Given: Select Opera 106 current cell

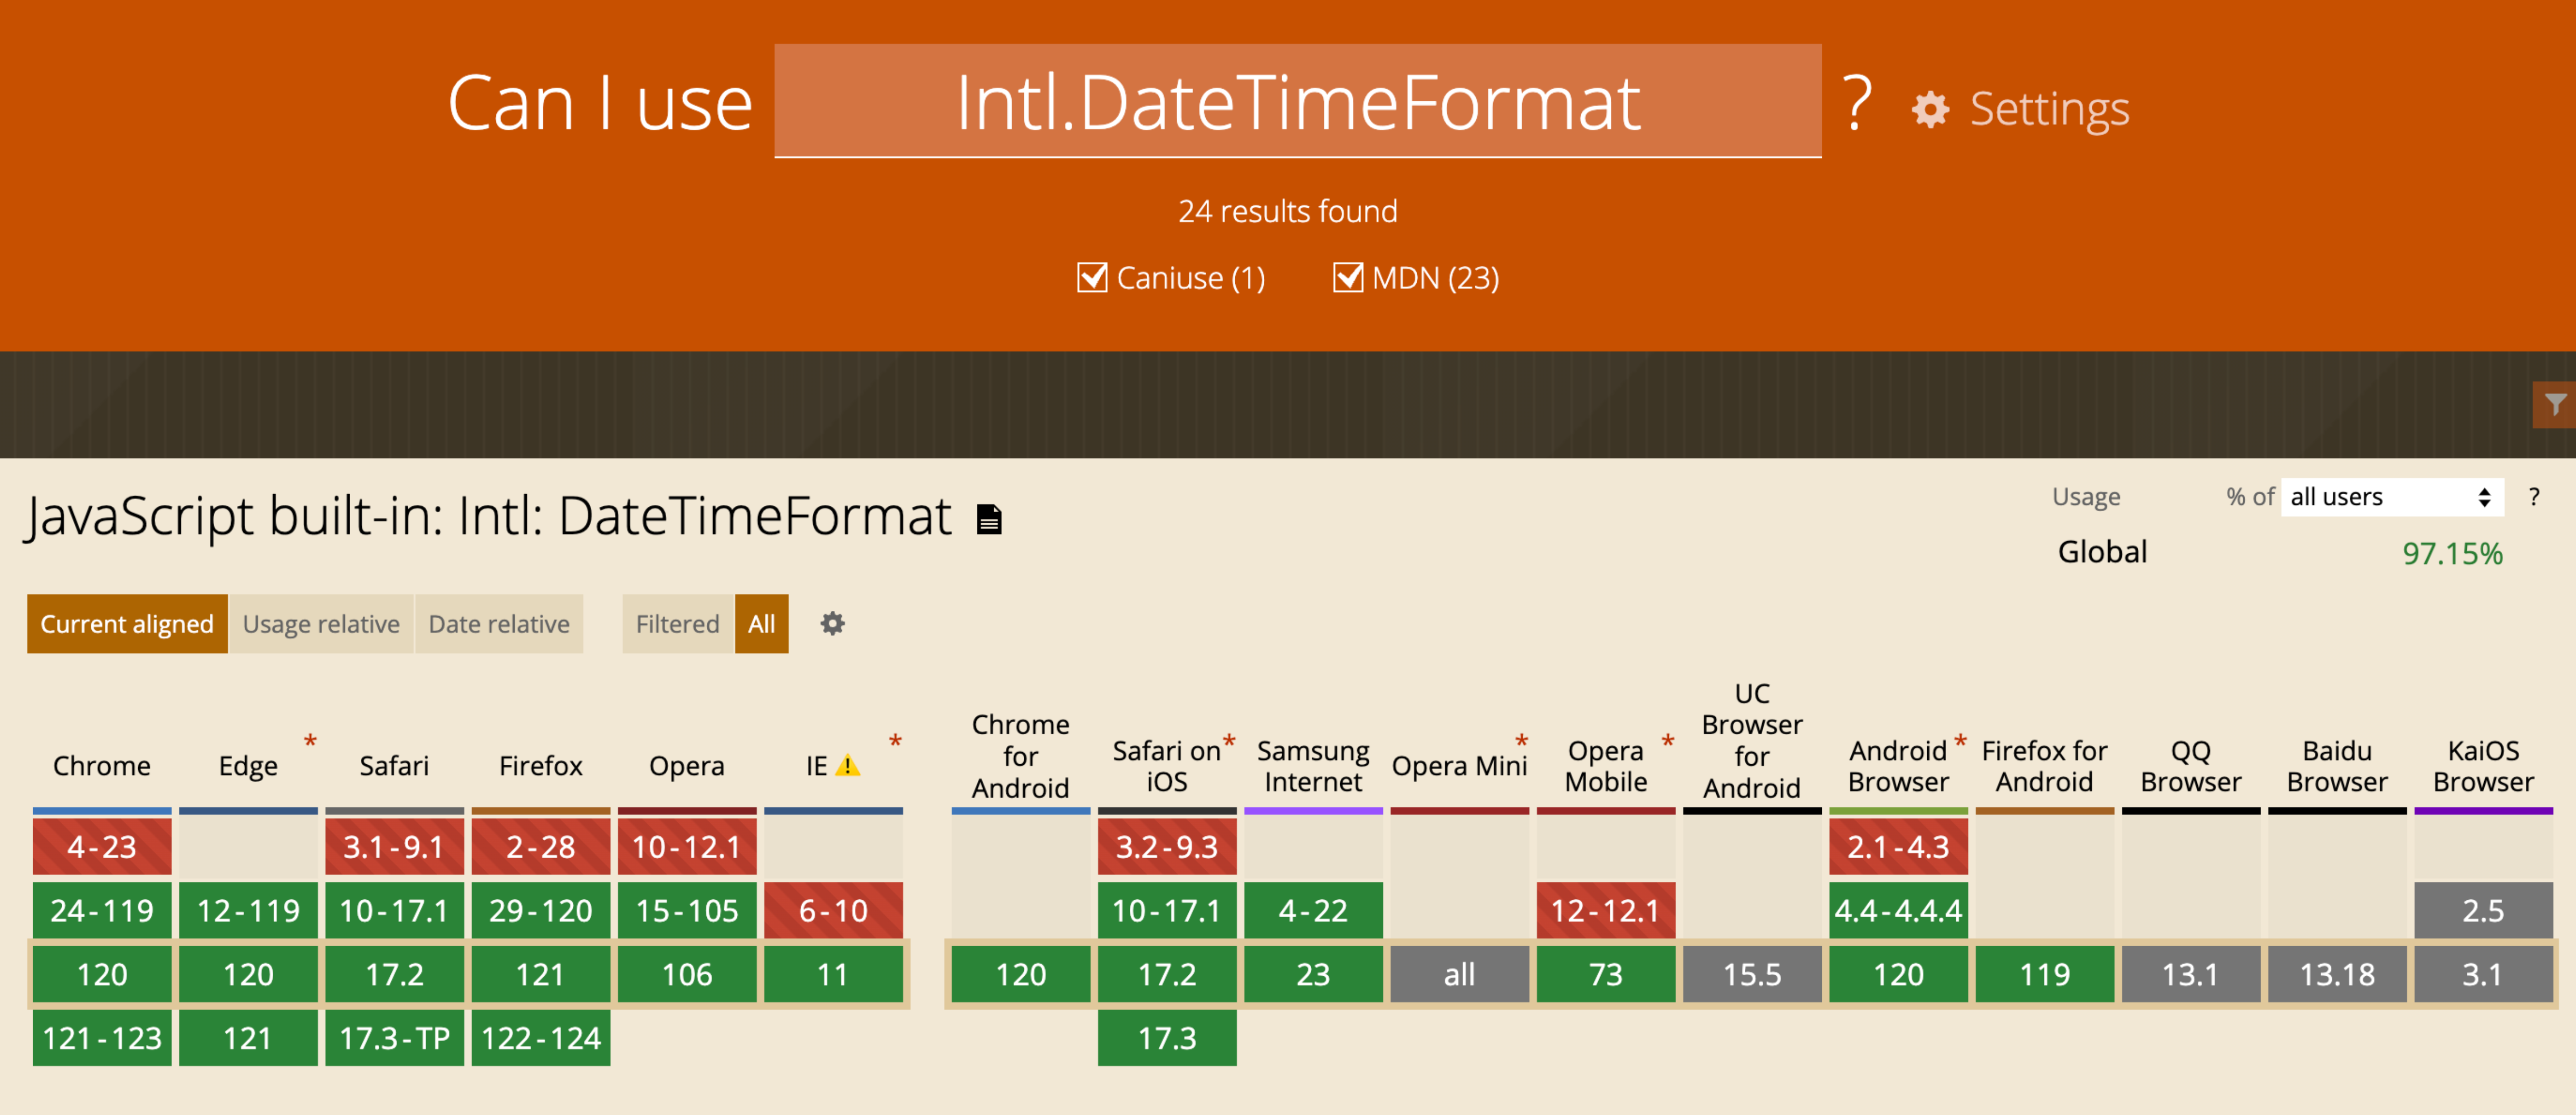Looking at the screenshot, I should [x=687, y=974].
